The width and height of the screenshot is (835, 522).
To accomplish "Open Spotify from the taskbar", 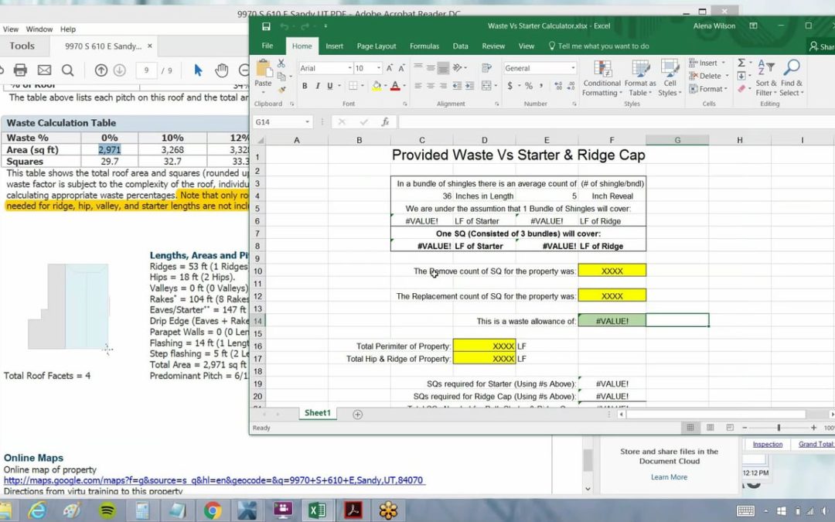I will tap(107, 510).
